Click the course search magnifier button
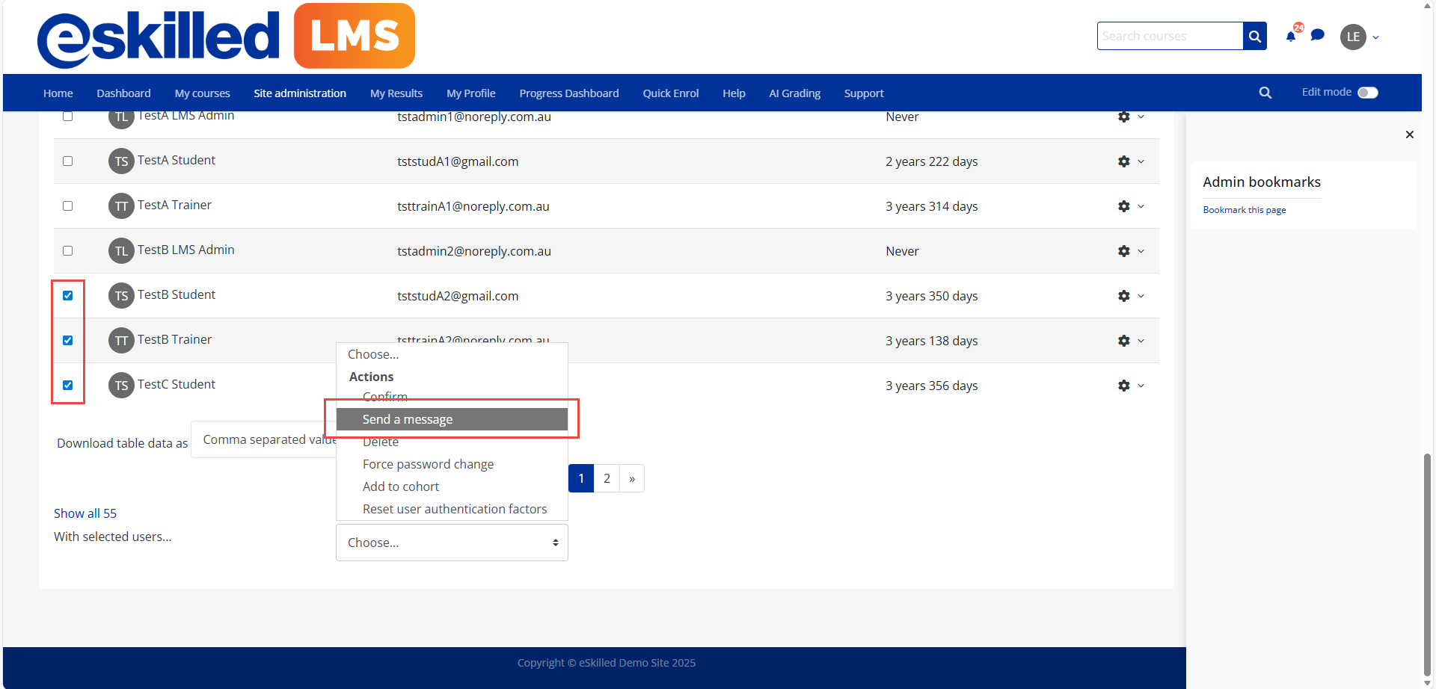 click(x=1254, y=36)
